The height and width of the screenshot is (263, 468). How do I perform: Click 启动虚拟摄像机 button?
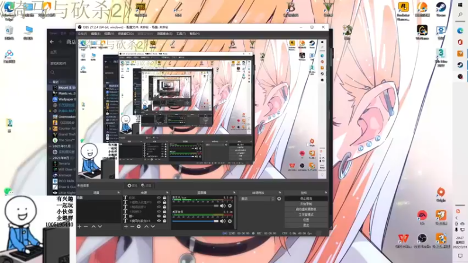[x=306, y=209]
